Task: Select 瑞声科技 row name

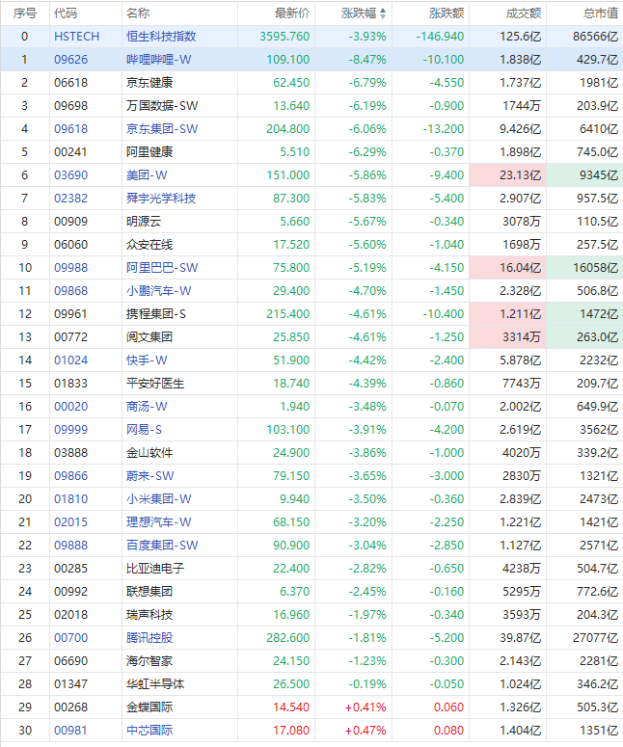Action: [149, 615]
